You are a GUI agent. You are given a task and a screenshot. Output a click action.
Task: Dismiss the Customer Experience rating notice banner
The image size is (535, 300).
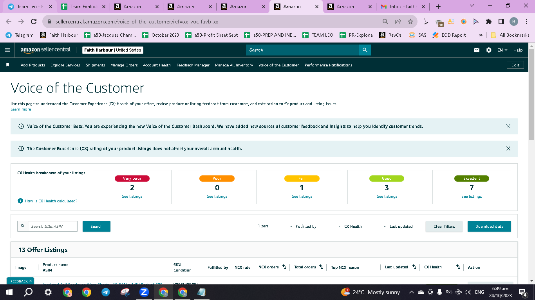(x=508, y=148)
